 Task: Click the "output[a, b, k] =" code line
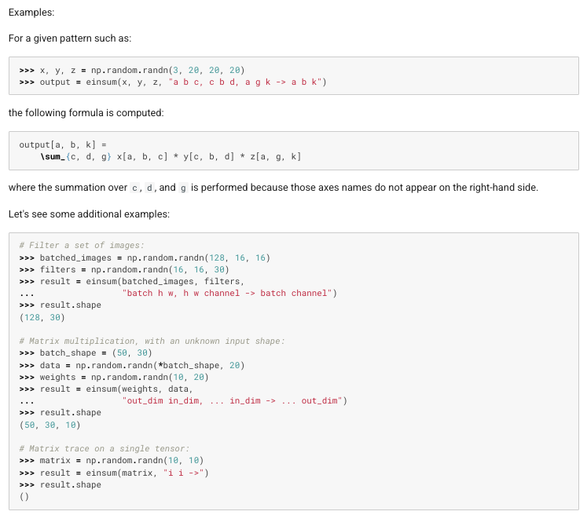tap(62, 145)
